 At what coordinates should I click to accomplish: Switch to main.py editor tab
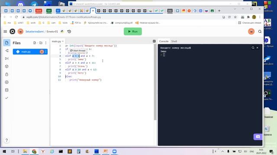56,41
